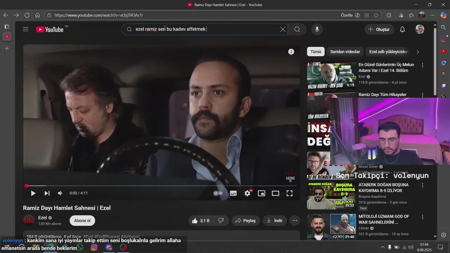The width and height of the screenshot is (450, 253).
Task: Open sidebar search icon
Action: tap(443, 27)
